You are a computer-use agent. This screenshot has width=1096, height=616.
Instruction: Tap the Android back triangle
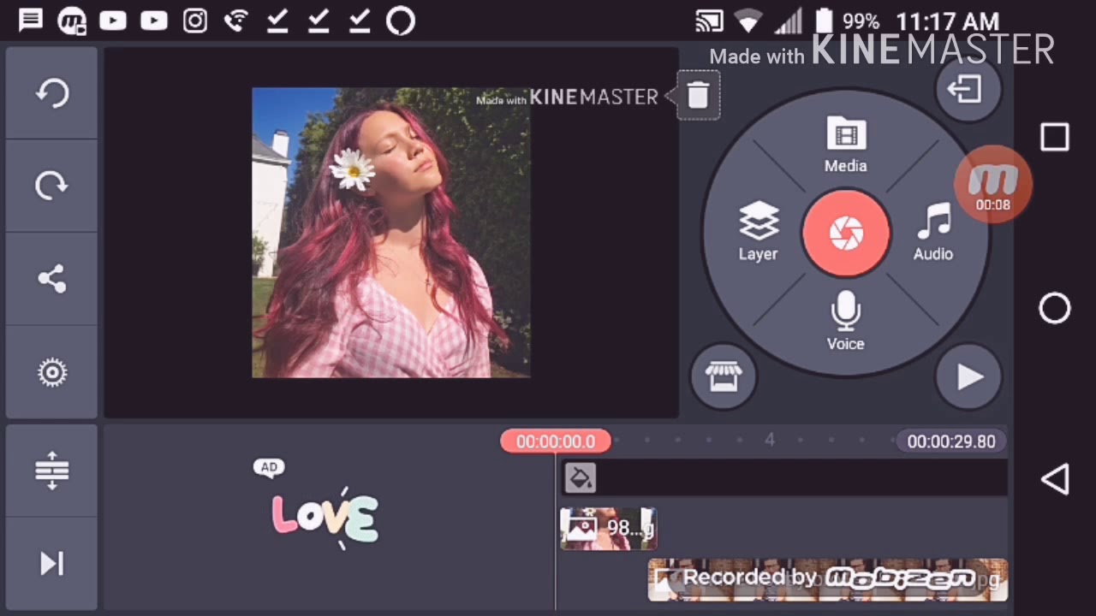[x=1055, y=479]
